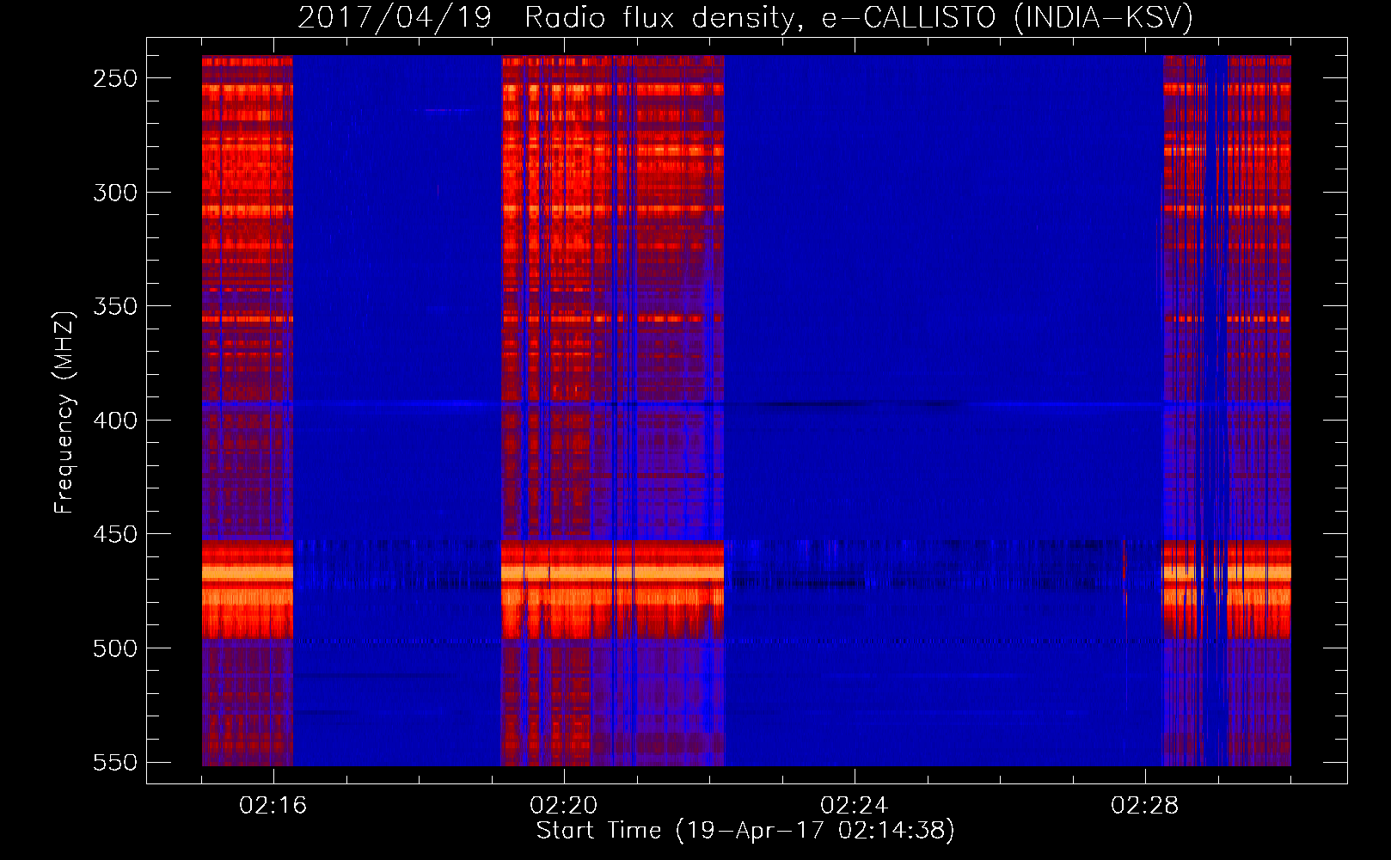Select the 350 frequency tick label
This screenshot has height=860, width=1391.
[115, 306]
